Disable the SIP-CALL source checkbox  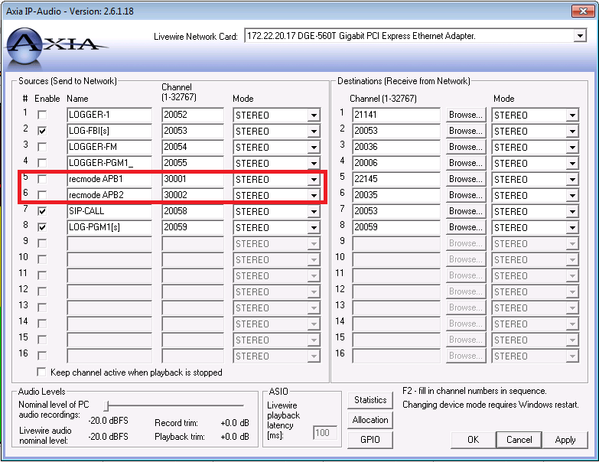[x=42, y=211]
